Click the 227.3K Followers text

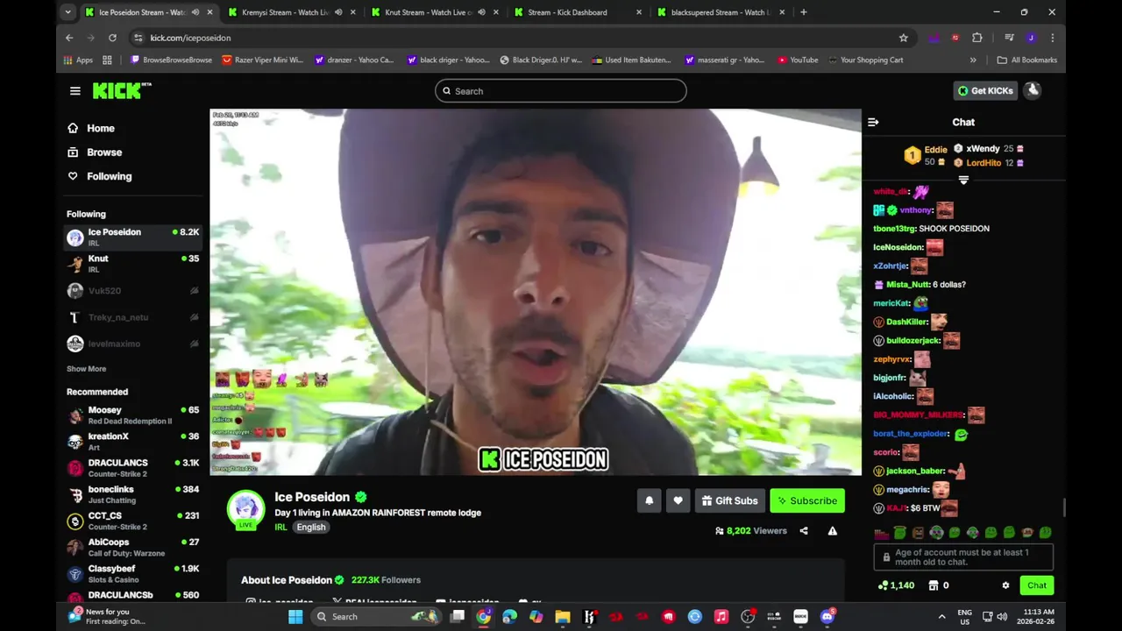point(386,580)
